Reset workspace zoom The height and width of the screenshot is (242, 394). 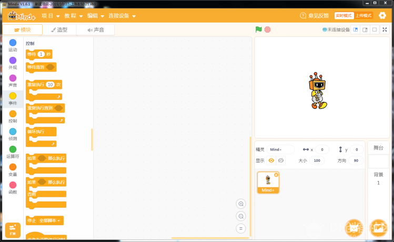click(x=241, y=228)
